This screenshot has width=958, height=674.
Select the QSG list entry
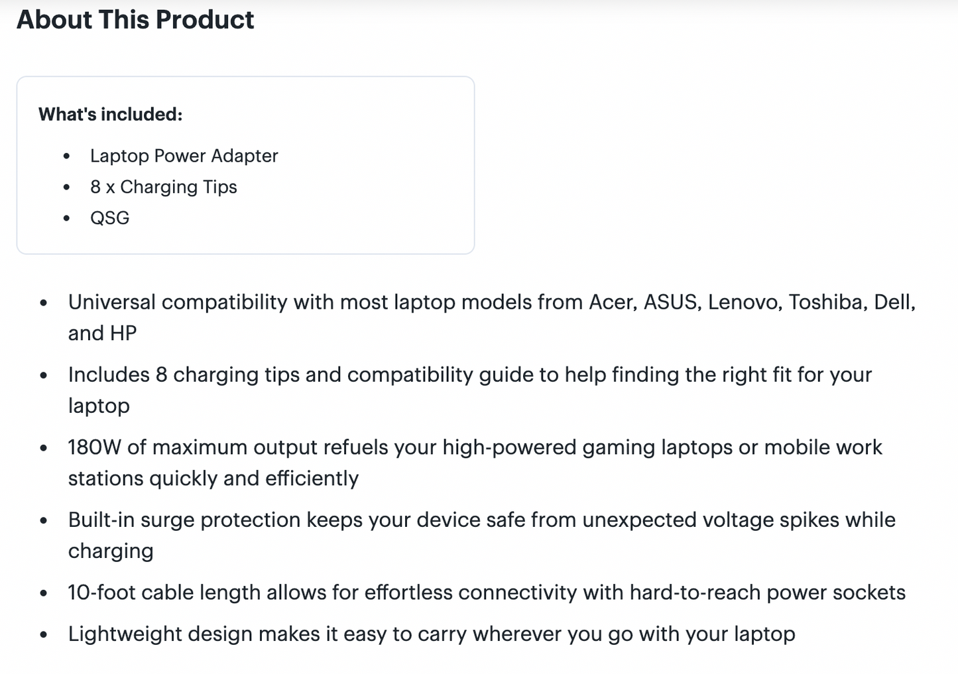(109, 218)
